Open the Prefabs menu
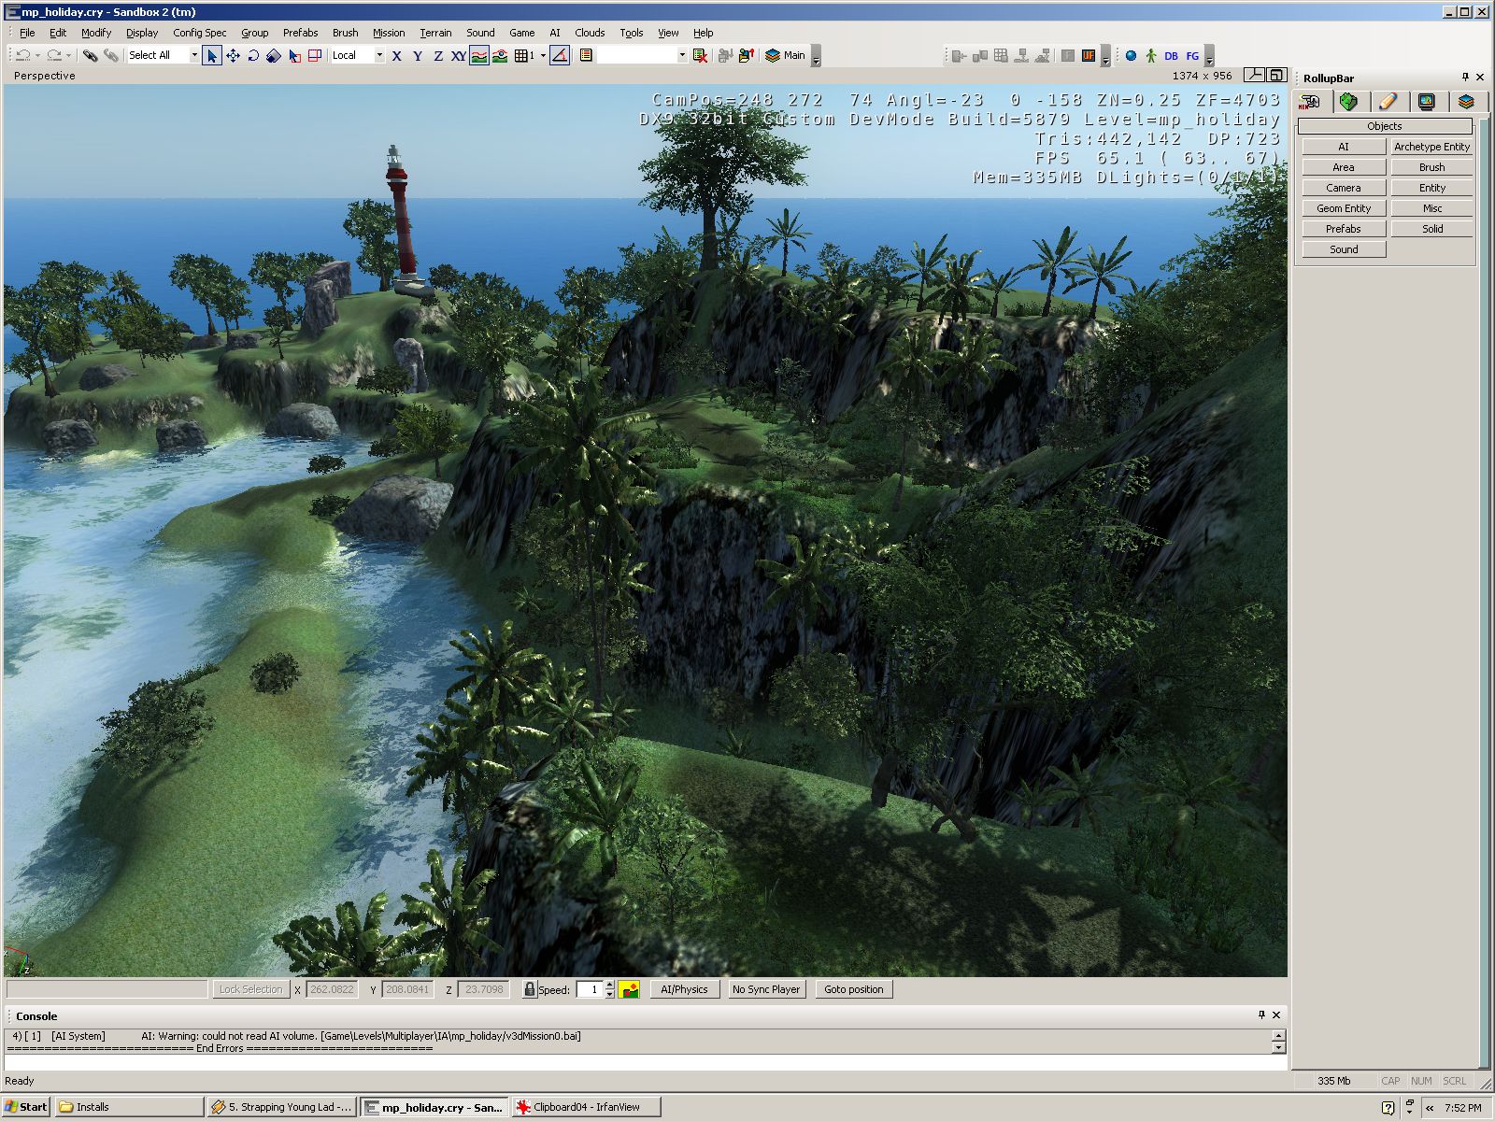 (300, 33)
